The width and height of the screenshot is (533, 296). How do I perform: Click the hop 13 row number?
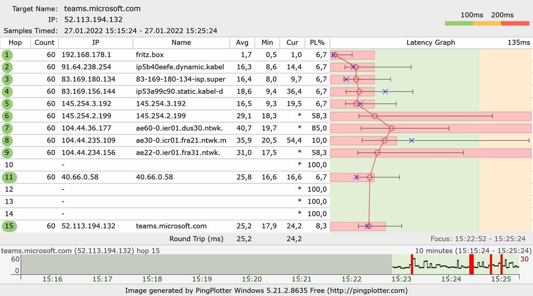click(9, 202)
